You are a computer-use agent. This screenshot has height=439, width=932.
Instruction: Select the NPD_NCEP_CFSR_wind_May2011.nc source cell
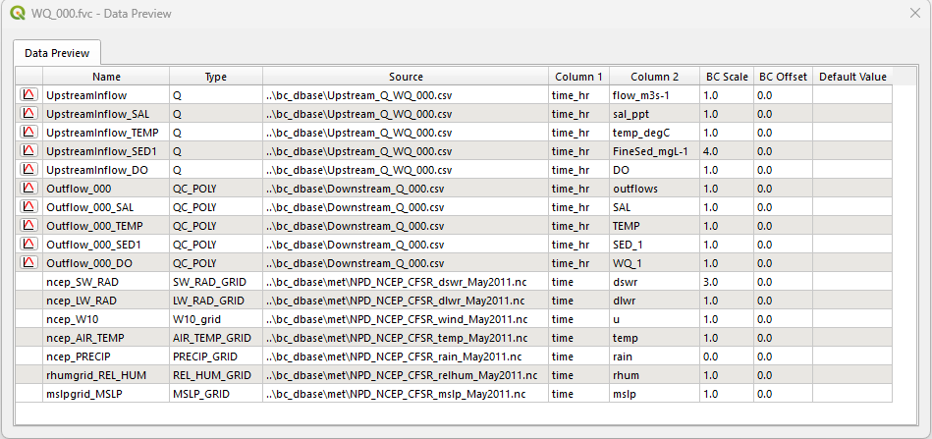pos(406,319)
